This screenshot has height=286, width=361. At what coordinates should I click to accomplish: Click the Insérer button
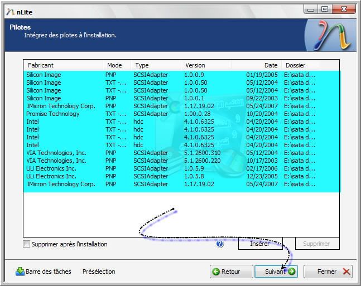(x=260, y=244)
